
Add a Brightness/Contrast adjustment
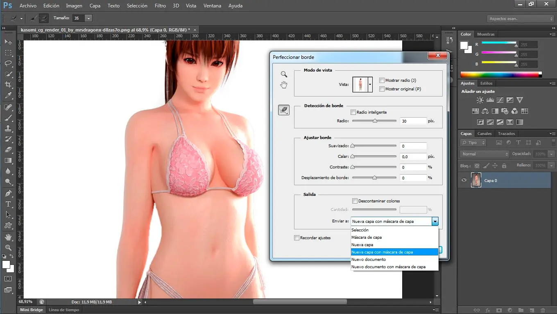point(479,100)
